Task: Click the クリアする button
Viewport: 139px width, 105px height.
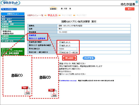Action: click(89, 58)
